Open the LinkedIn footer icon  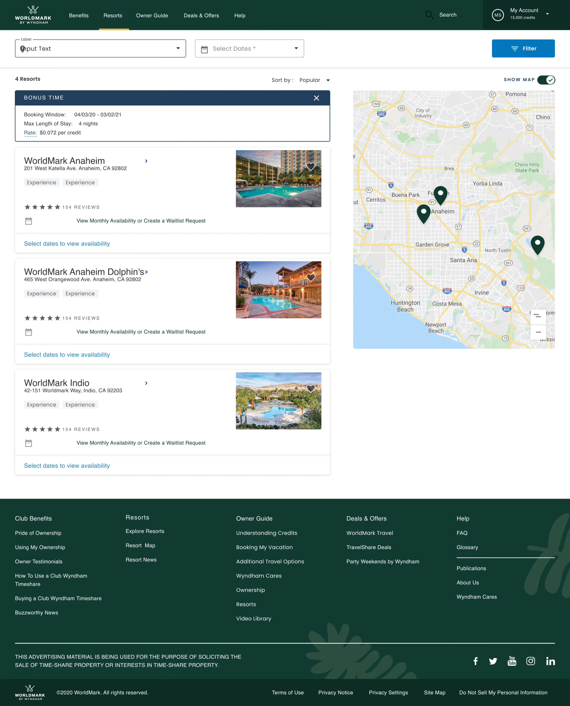550,661
